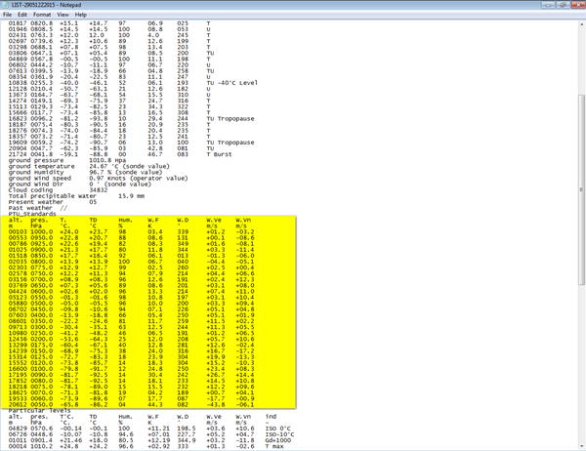Screen dimensions: 586x451
Task: Click the "Present weather" line
Action: click(39, 201)
